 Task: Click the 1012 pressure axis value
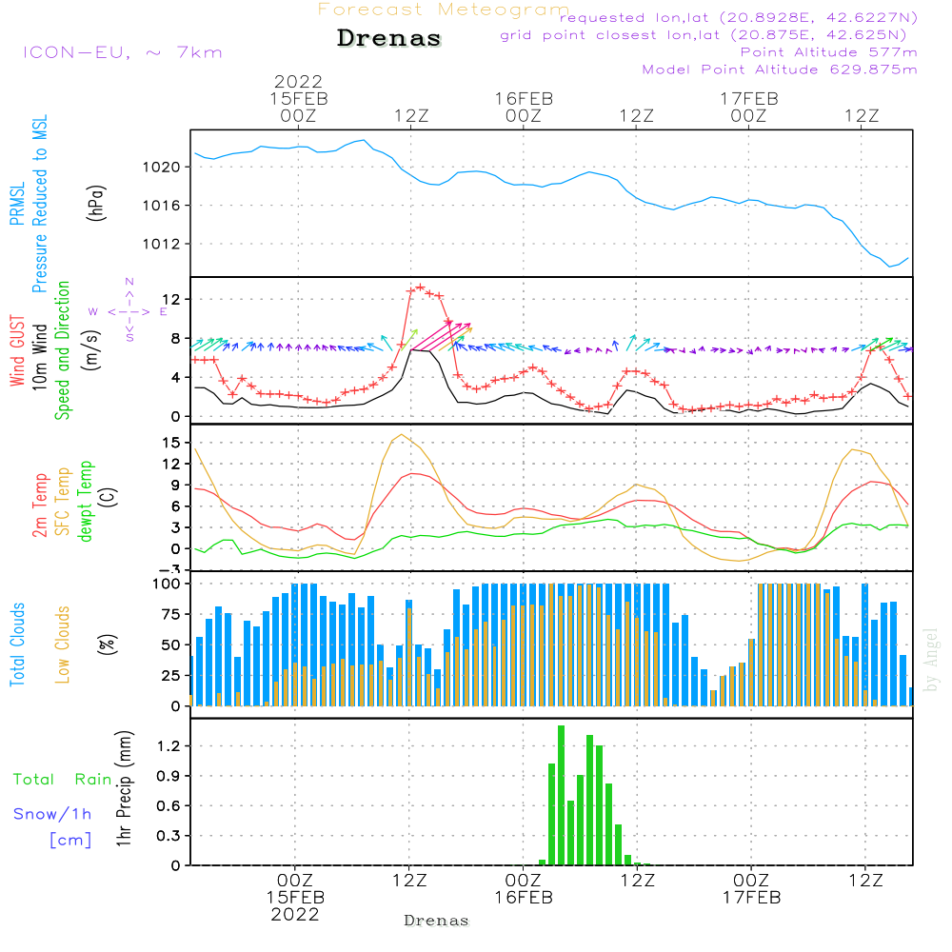point(162,244)
